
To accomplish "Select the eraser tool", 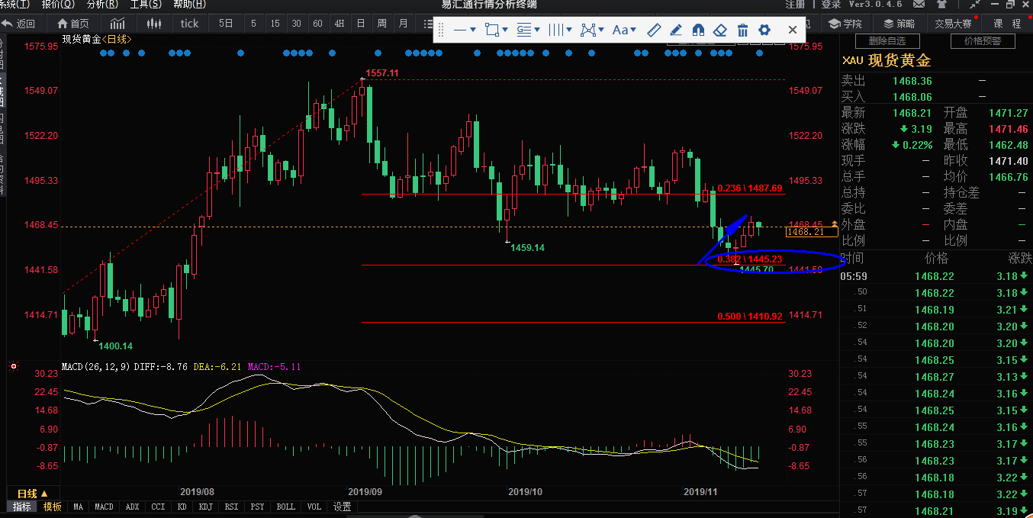I will (720, 31).
